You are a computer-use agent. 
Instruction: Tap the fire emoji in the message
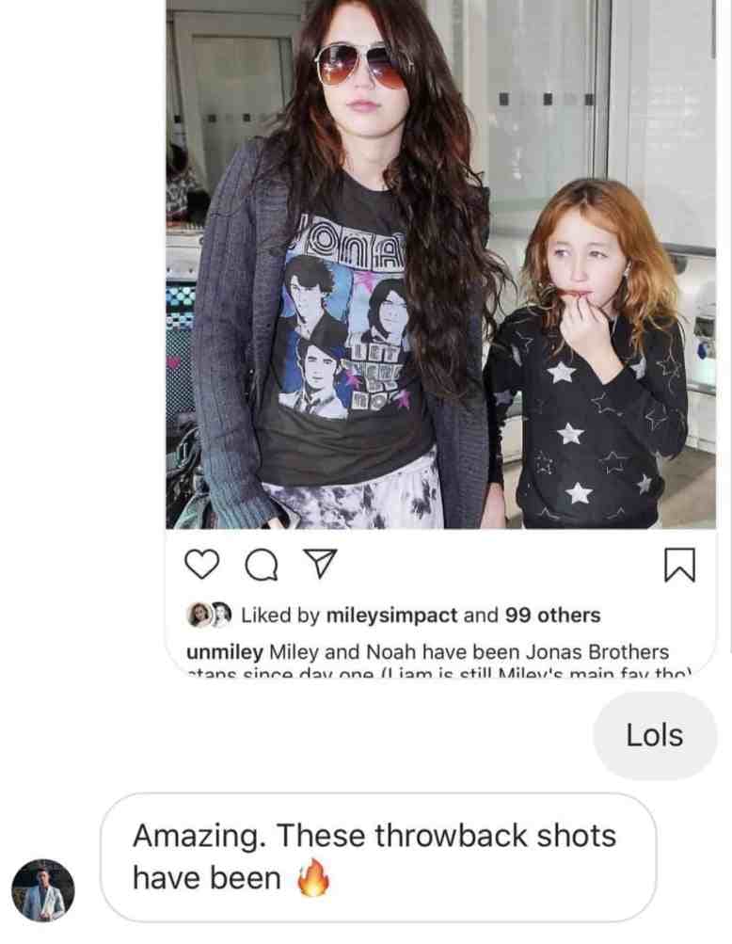point(313,878)
